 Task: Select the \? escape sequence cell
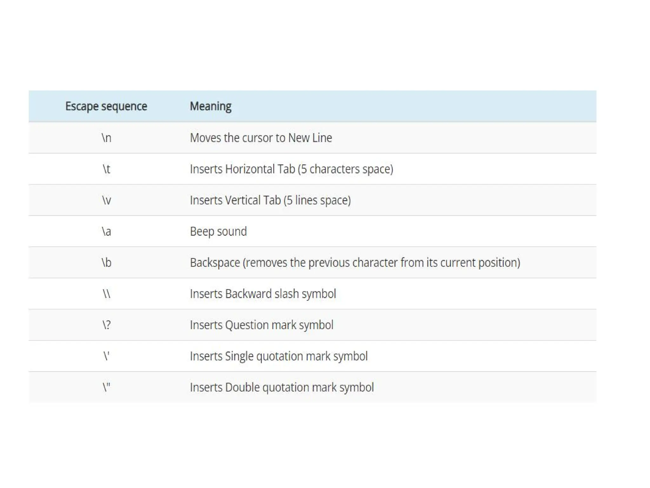(106, 325)
